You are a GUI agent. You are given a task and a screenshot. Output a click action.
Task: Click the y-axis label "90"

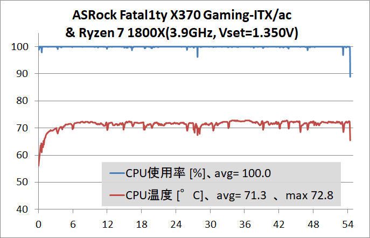pyautogui.click(x=22, y=74)
